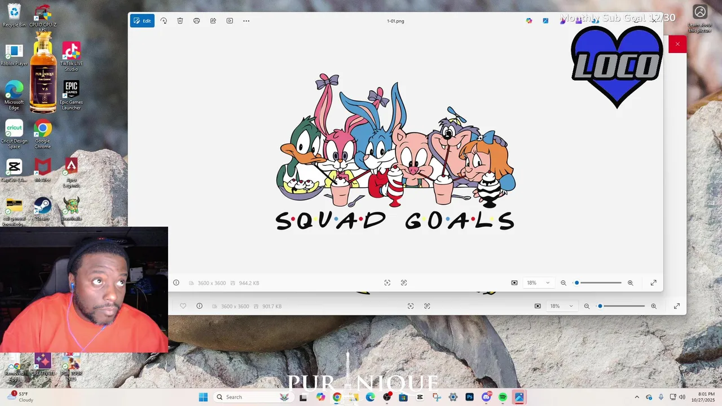Viewport: 722px width, 406px height.
Task: Click the 1-01.png file name title
Action: click(x=395, y=21)
